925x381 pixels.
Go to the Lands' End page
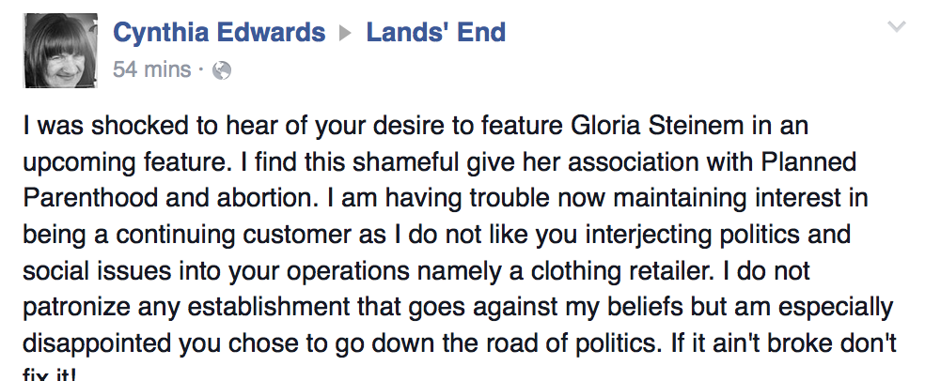[x=436, y=32]
